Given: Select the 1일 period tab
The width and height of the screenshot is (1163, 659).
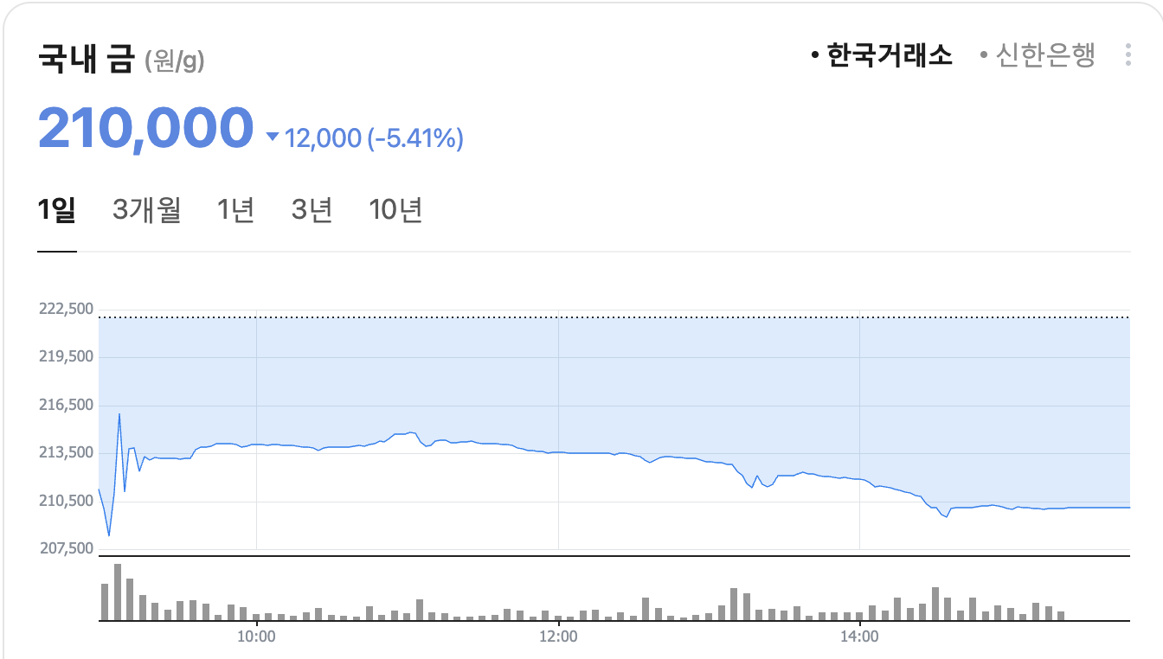Looking at the screenshot, I should coord(56,210).
